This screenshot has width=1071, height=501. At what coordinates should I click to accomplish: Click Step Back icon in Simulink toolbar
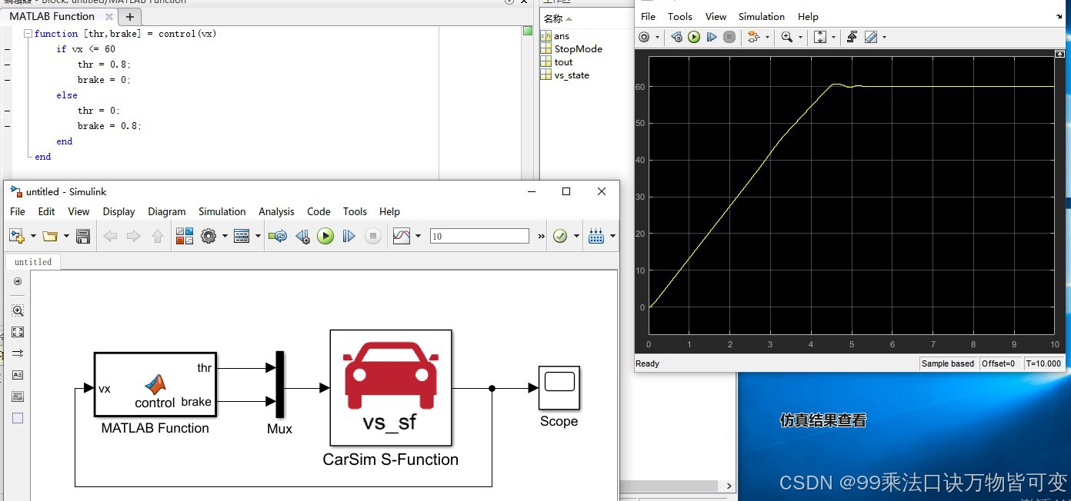(x=302, y=237)
